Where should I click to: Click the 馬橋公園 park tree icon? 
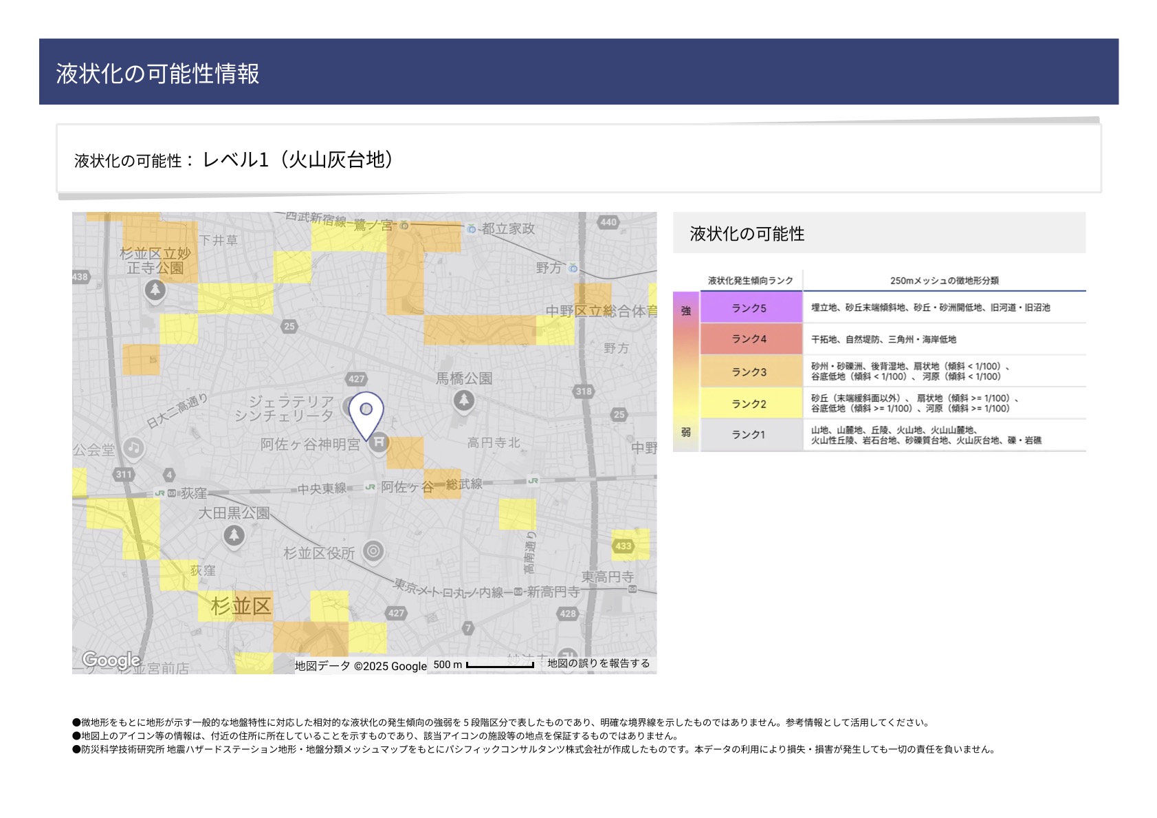click(x=464, y=400)
